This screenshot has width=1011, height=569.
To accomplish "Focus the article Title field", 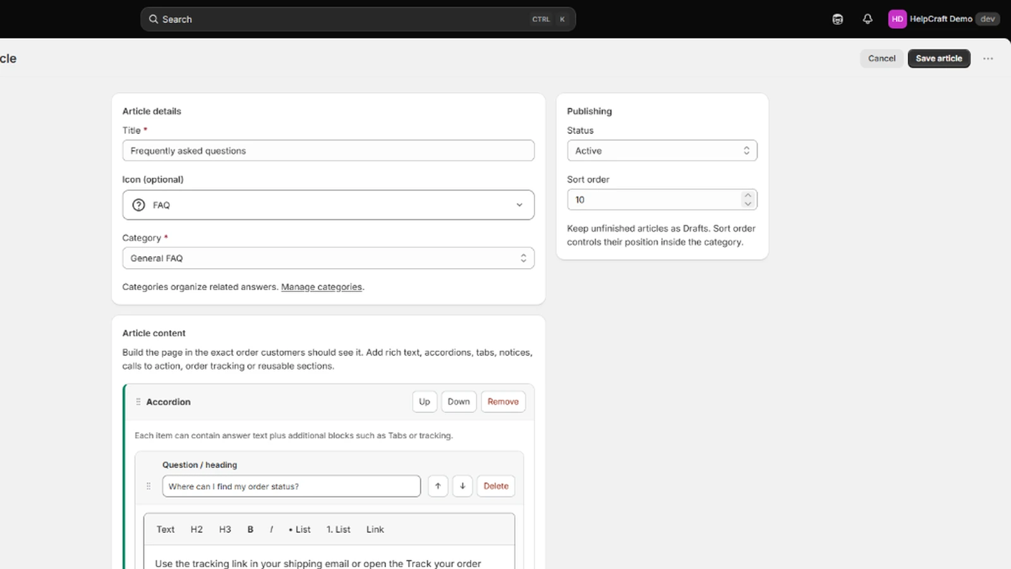I will tap(329, 150).
